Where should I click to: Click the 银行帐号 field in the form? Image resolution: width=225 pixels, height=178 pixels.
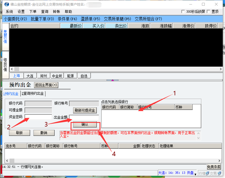(84, 103)
